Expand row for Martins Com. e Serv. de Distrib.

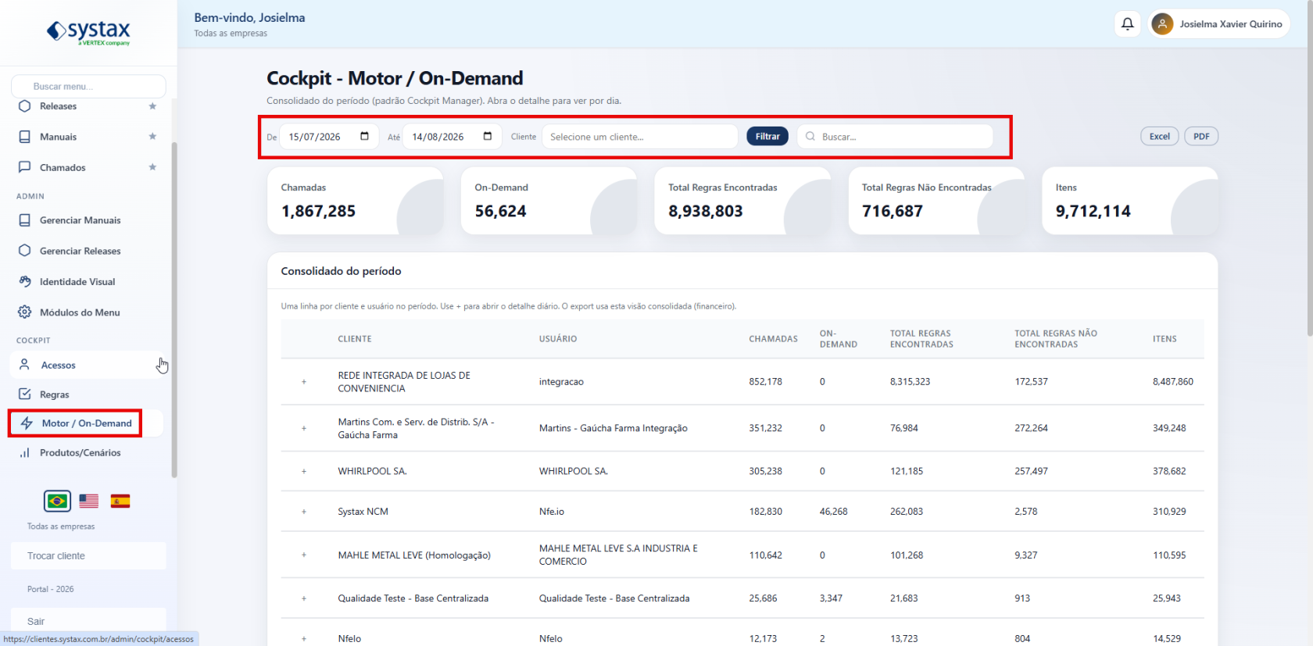click(x=304, y=428)
